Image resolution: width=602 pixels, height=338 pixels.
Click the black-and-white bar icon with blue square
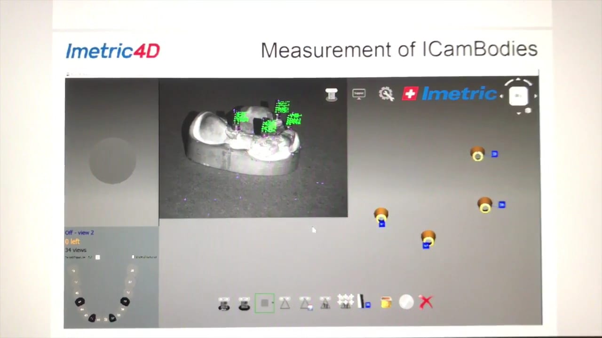(364, 301)
